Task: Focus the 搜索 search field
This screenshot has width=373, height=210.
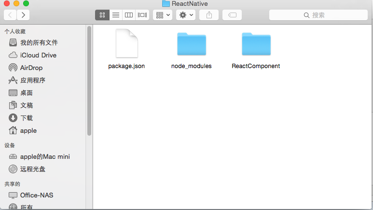Action: (318, 15)
